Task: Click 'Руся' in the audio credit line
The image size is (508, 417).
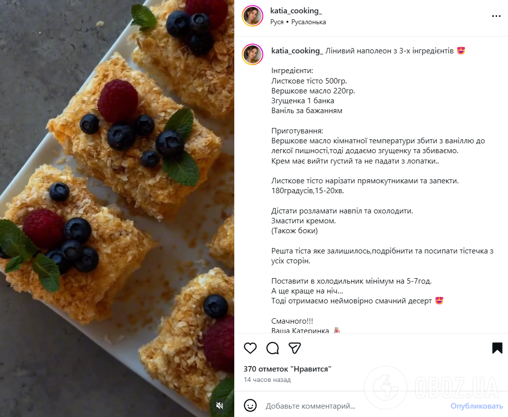Action: tap(277, 21)
